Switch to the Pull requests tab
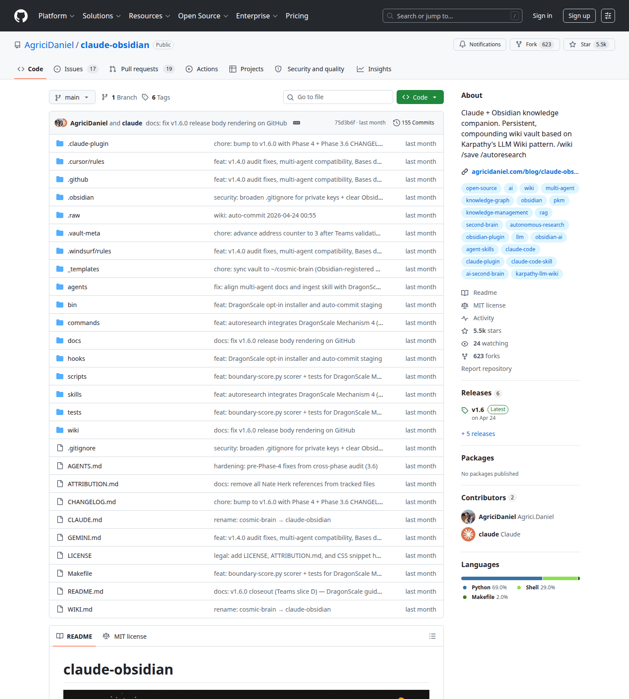629x699 pixels. 142,69
